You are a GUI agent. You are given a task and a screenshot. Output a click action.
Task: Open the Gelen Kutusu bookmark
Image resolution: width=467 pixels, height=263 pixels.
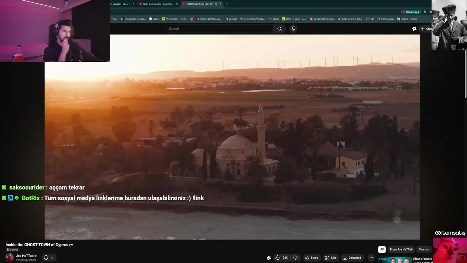click(386, 19)
